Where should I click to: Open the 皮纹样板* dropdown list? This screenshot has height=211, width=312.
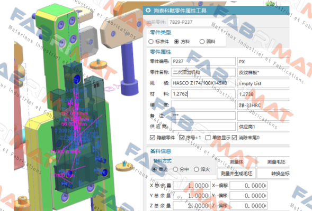(x=263, y=72)
